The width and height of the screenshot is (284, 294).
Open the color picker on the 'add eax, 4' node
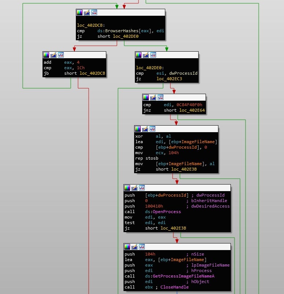click(x=46, y=55)
